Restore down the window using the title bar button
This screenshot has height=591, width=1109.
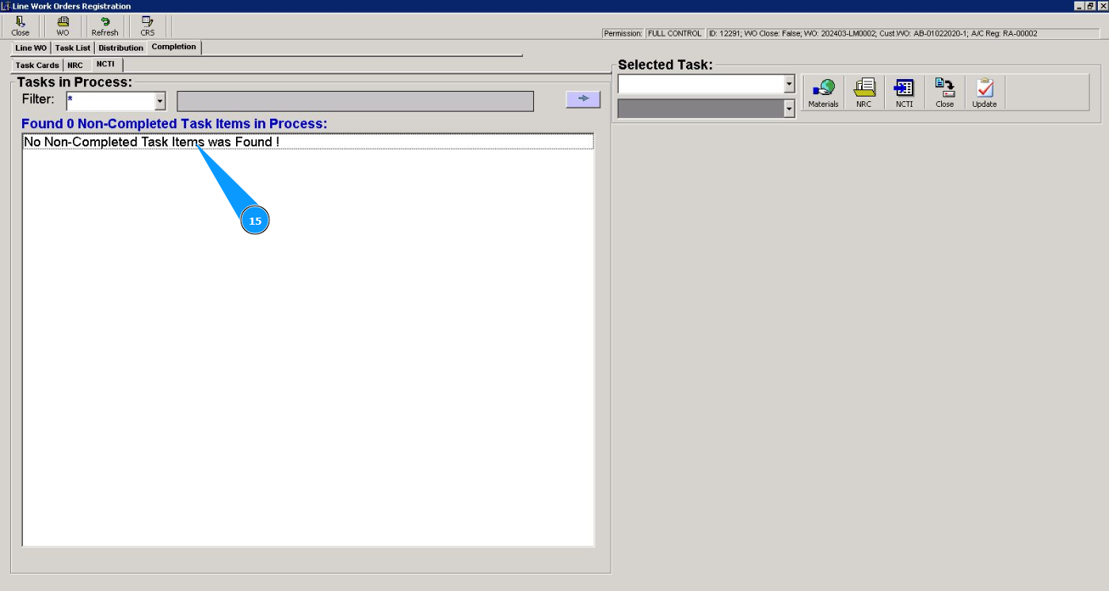1091,6
